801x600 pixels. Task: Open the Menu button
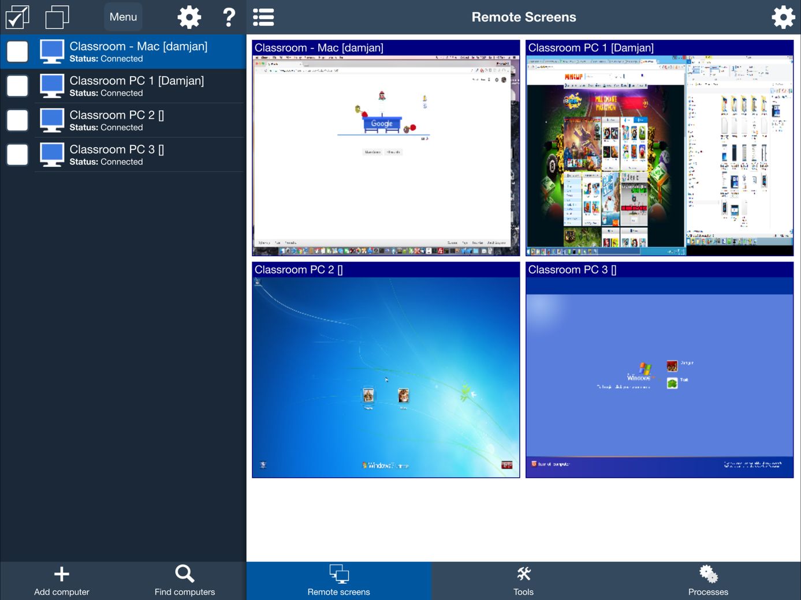123,17
